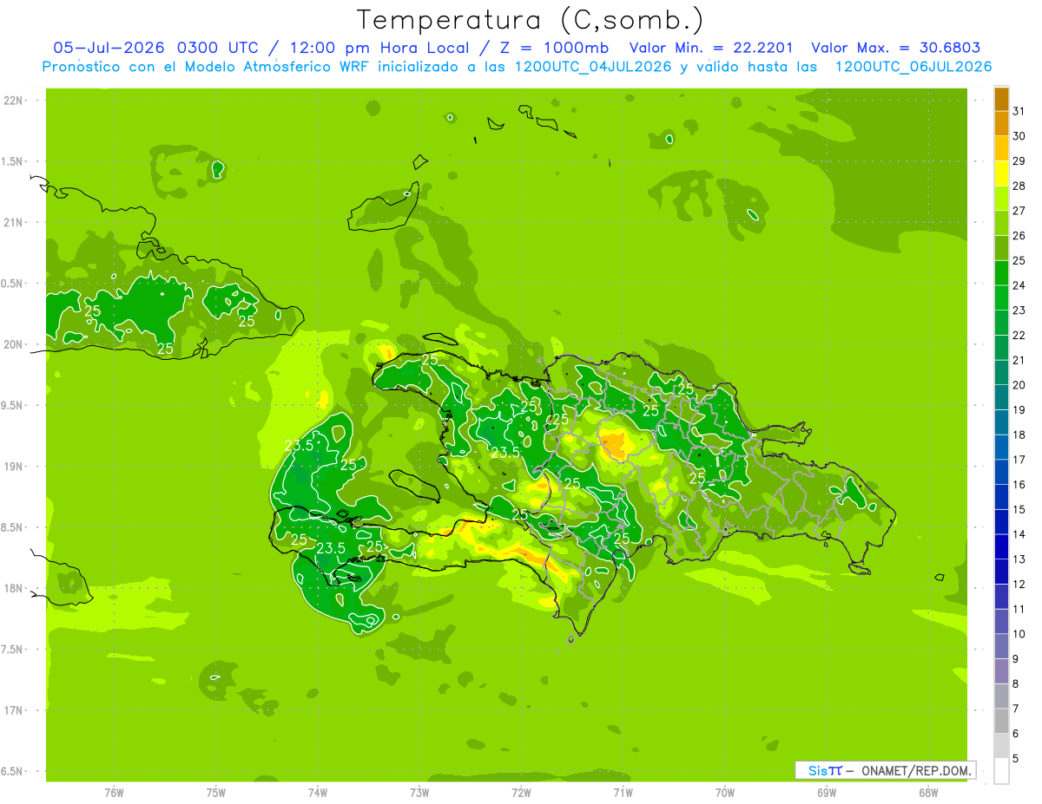Screen dimensions: 1042x804
Task: Pick the purple legend color between 10 and 9
Action: point(1001,647)
